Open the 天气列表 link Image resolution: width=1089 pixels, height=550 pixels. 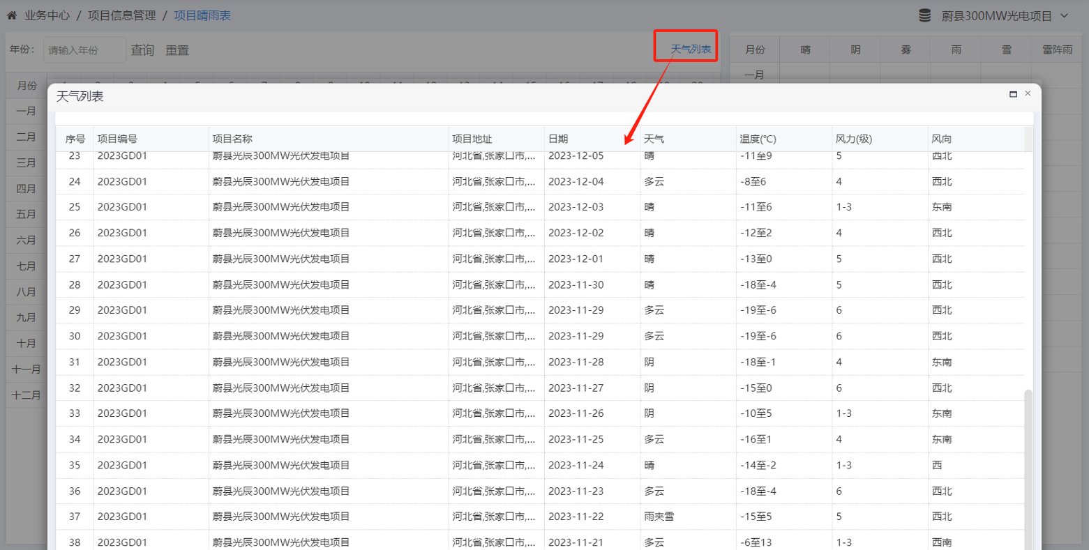691,49
